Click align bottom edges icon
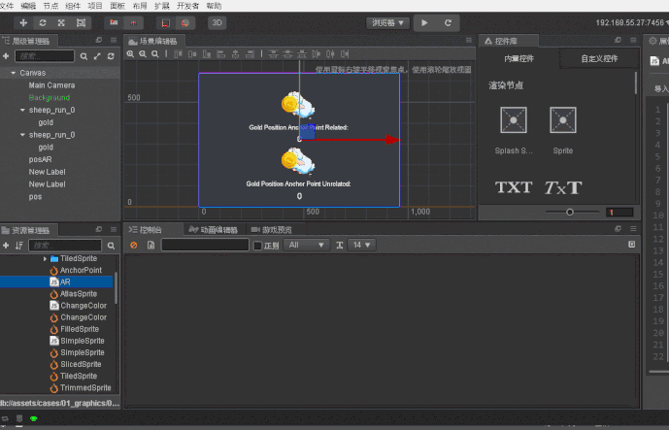The image size is (669, 430). 207,54
